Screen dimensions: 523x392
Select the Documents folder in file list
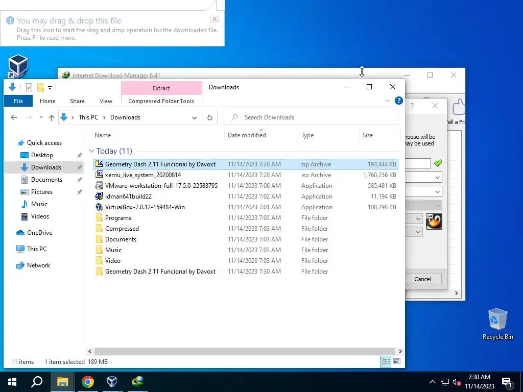pyautogui.click(x=246, y=239)
